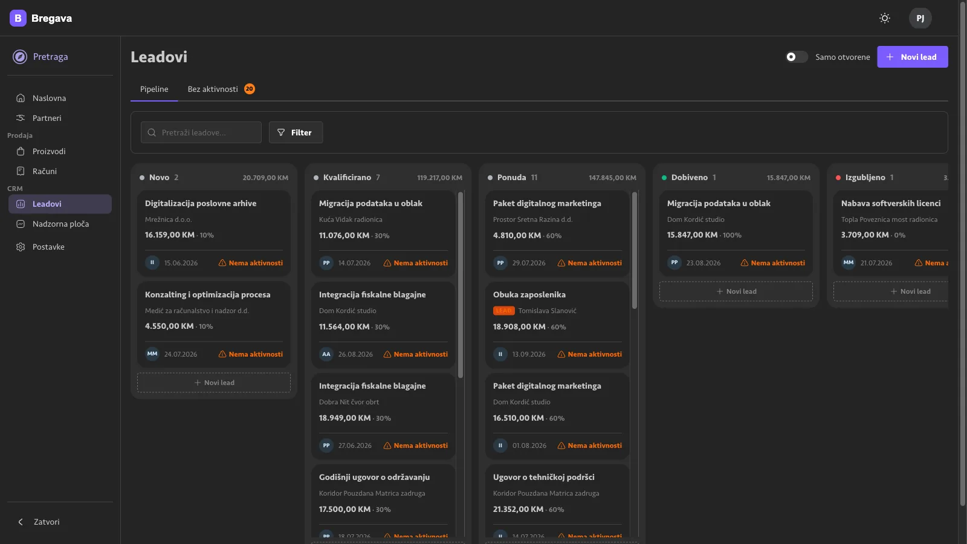Click the search magnifier icon

152,132
